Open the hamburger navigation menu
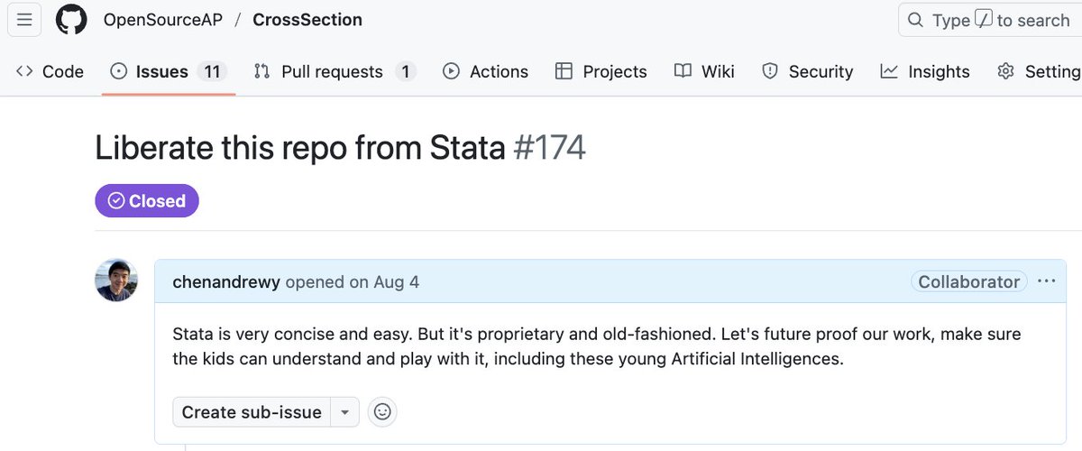The height and width of the screenshot is (451, 1082). tap(23, 20)
